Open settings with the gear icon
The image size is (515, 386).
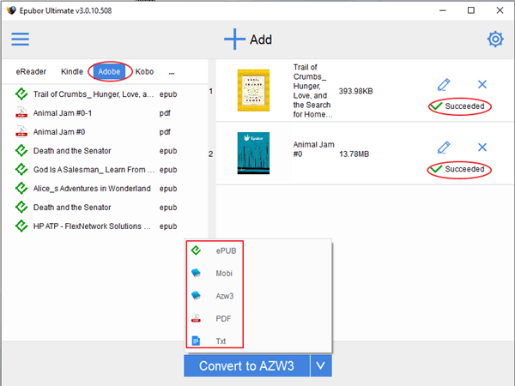tap(495, 39)
